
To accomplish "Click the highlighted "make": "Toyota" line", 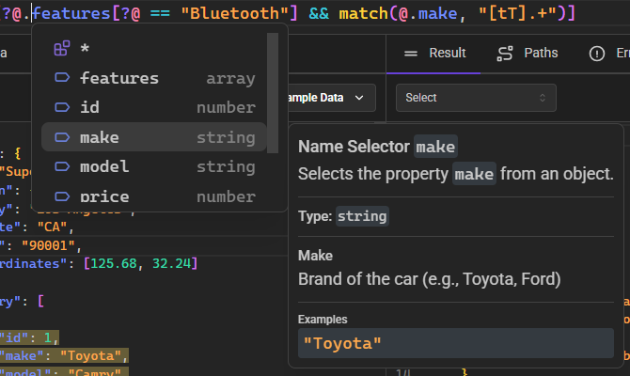I will (64, 355).
